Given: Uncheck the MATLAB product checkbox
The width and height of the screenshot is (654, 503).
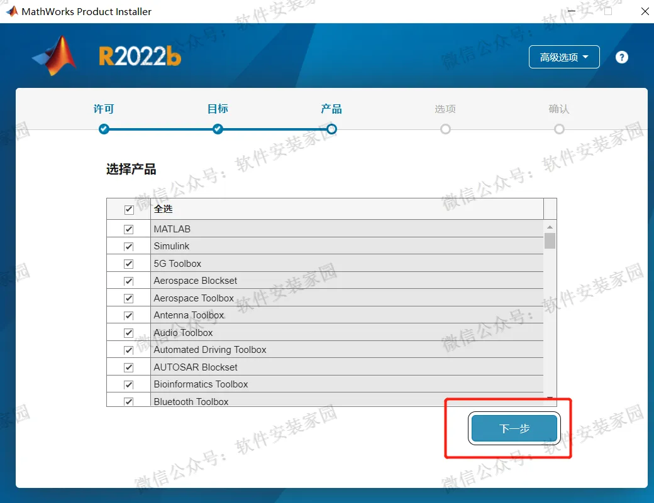Looking at the screenshot, I should tap(128, 229).
